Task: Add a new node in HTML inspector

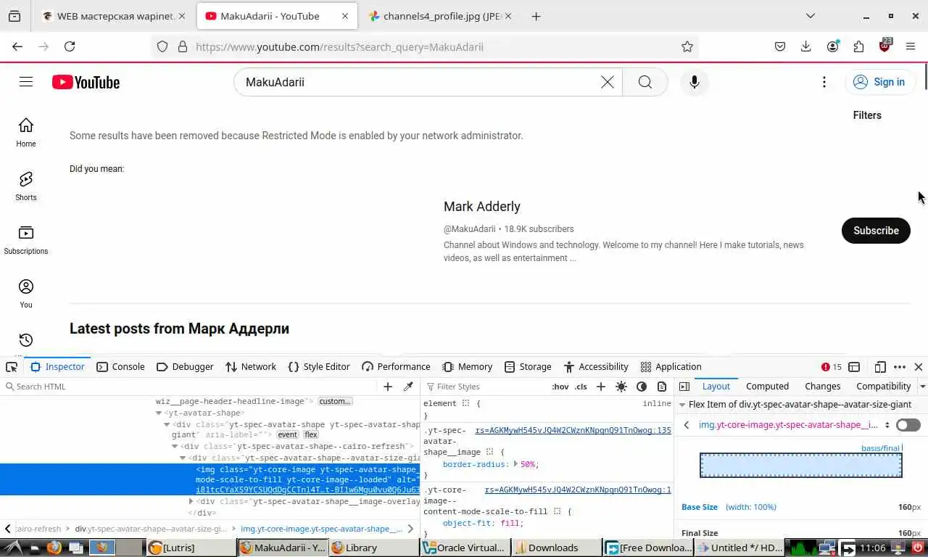Action: (x=388, y=387)
